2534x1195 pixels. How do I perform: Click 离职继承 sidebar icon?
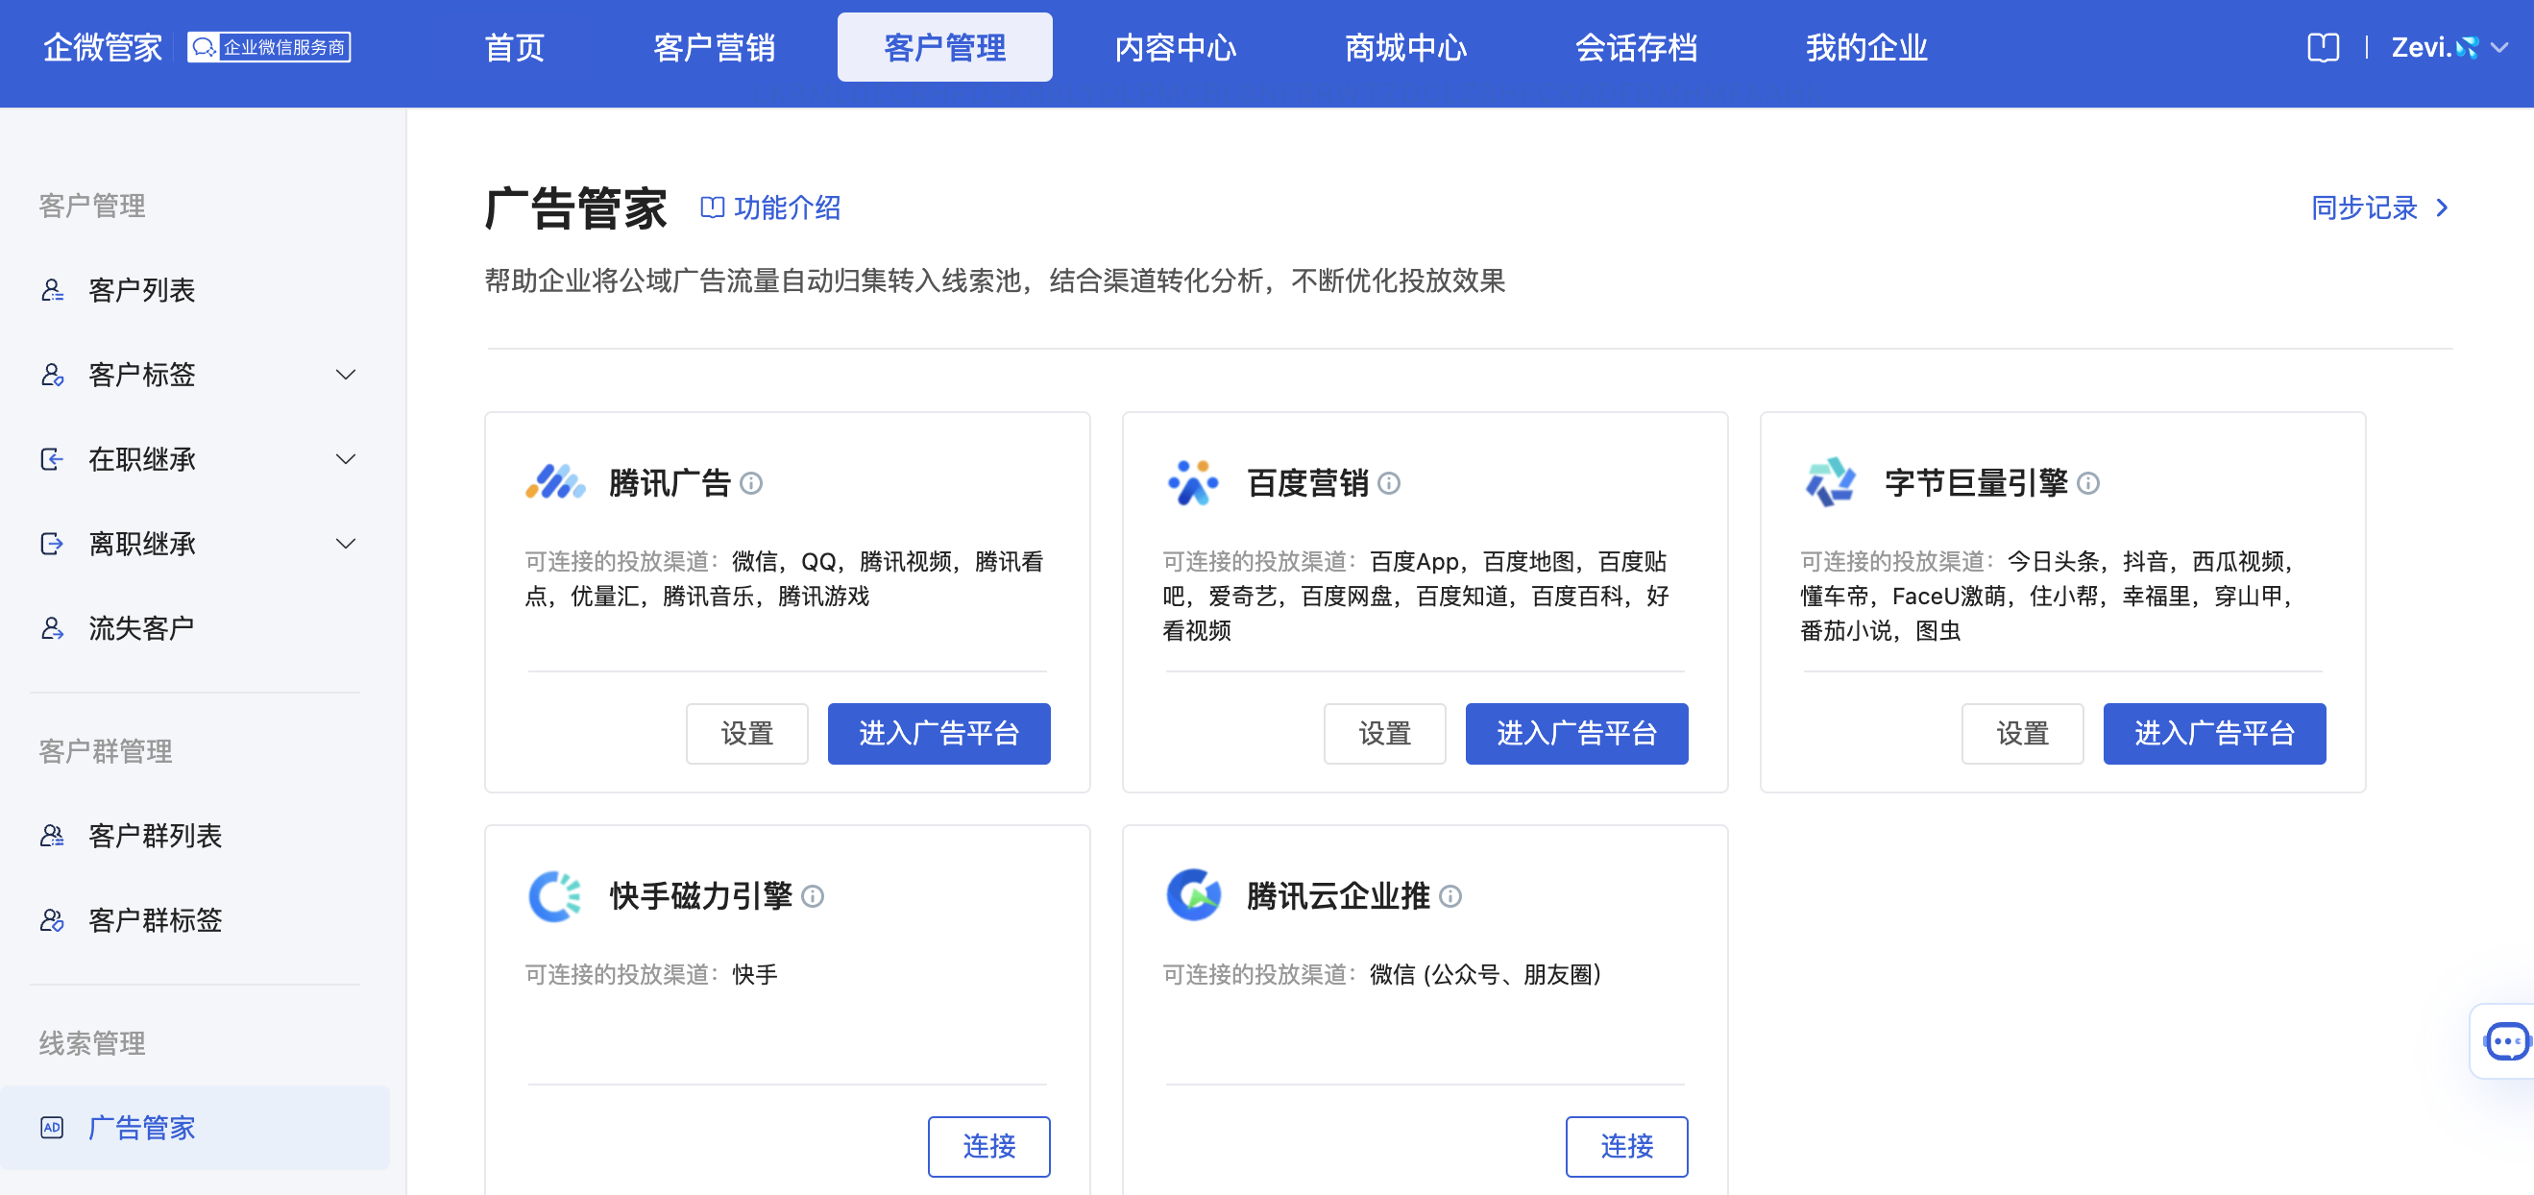tap(52, 544)
